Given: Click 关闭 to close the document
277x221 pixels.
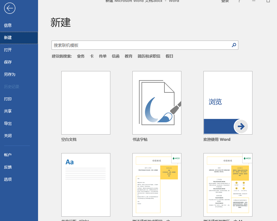Looking at the screenshot, I should (19, 136).
